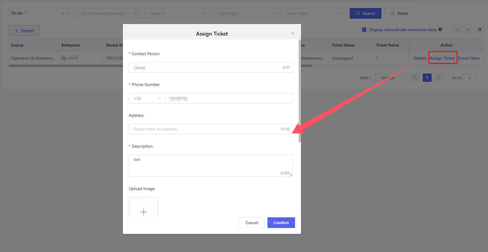Close the Assign Ticket dialog
The height and width of the screenshot is (252, 488).
293,33
